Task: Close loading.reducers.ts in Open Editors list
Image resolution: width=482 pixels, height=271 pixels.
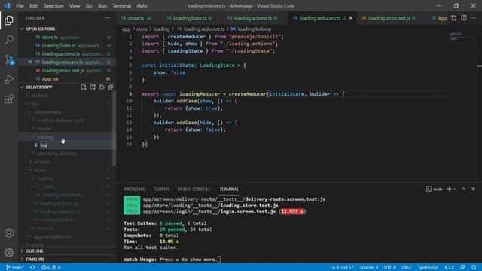Action: (x=30, y=62)
